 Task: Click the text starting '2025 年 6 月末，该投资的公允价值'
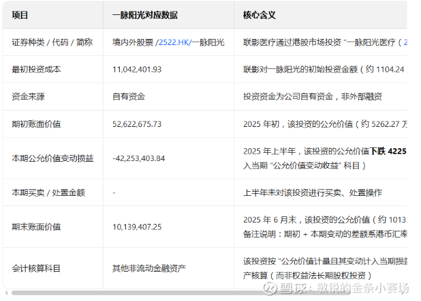pos(325,220)
